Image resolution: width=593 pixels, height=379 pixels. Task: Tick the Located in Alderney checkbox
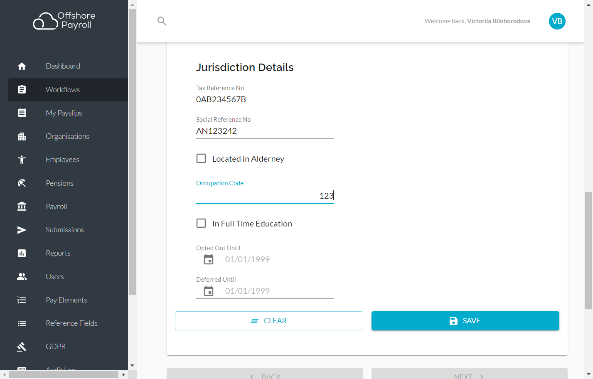tap(201, 158)
